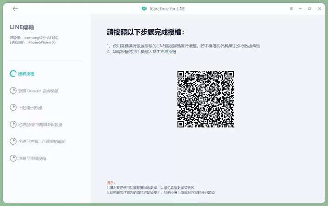The width and height of the screenshot is (328, 206).
Task: Select the 還原至目標設備 step label
Action: tap(32, 158)
